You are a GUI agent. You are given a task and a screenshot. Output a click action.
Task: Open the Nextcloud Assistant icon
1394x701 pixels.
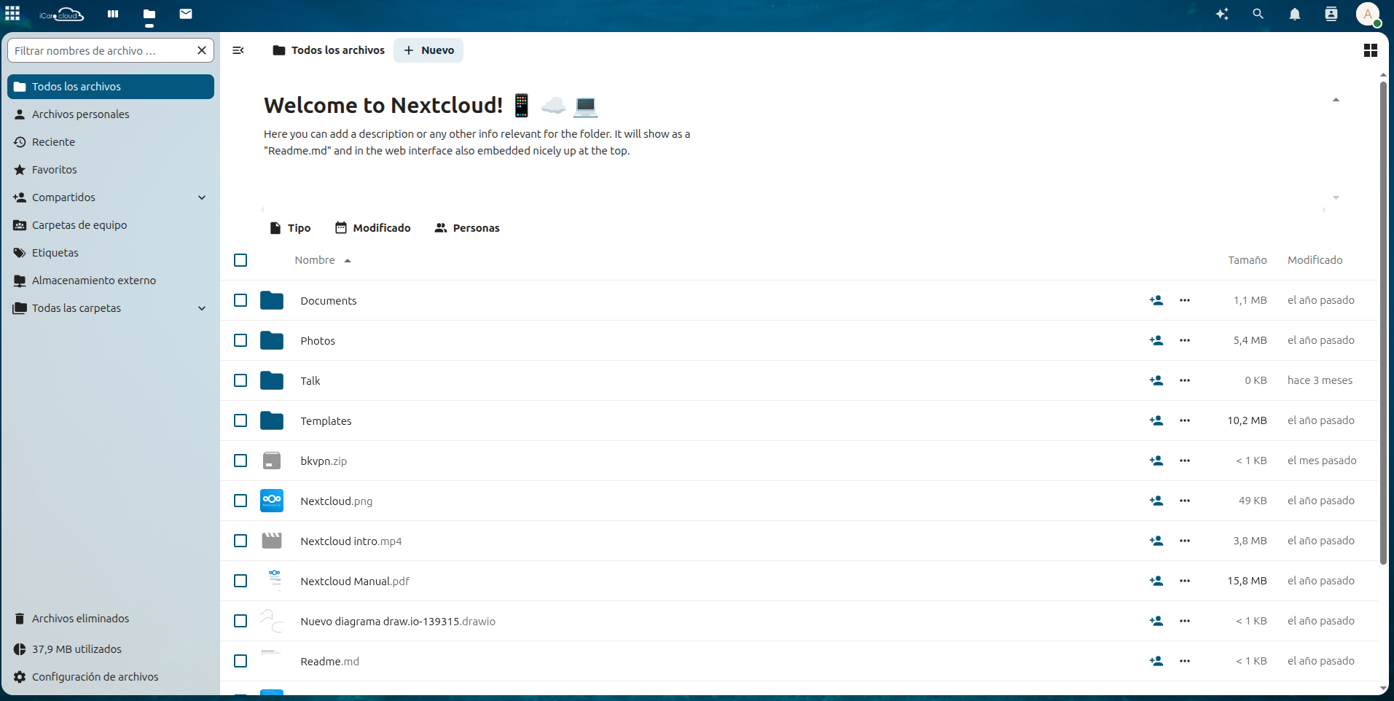tap(1221, 14)
